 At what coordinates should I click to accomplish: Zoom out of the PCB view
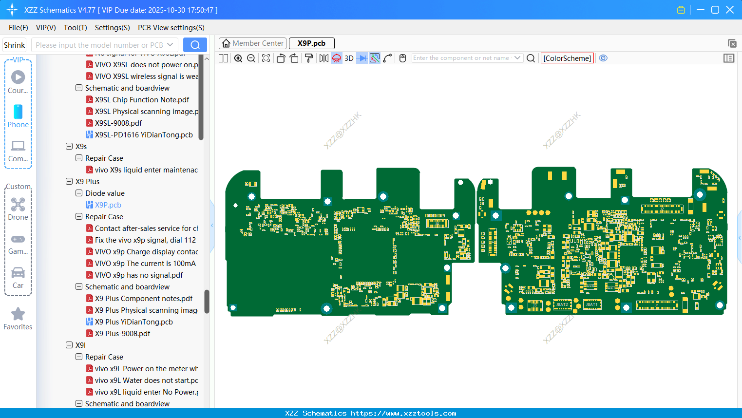coord(251,58)
